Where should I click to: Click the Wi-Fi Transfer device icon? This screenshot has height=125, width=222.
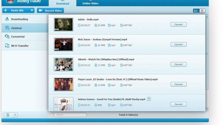pyautogui.click(x=7, y=46)
